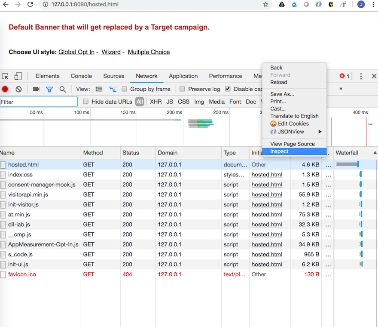
Task: Check the Hide data URLs checkbox
Action: [86, 102]
